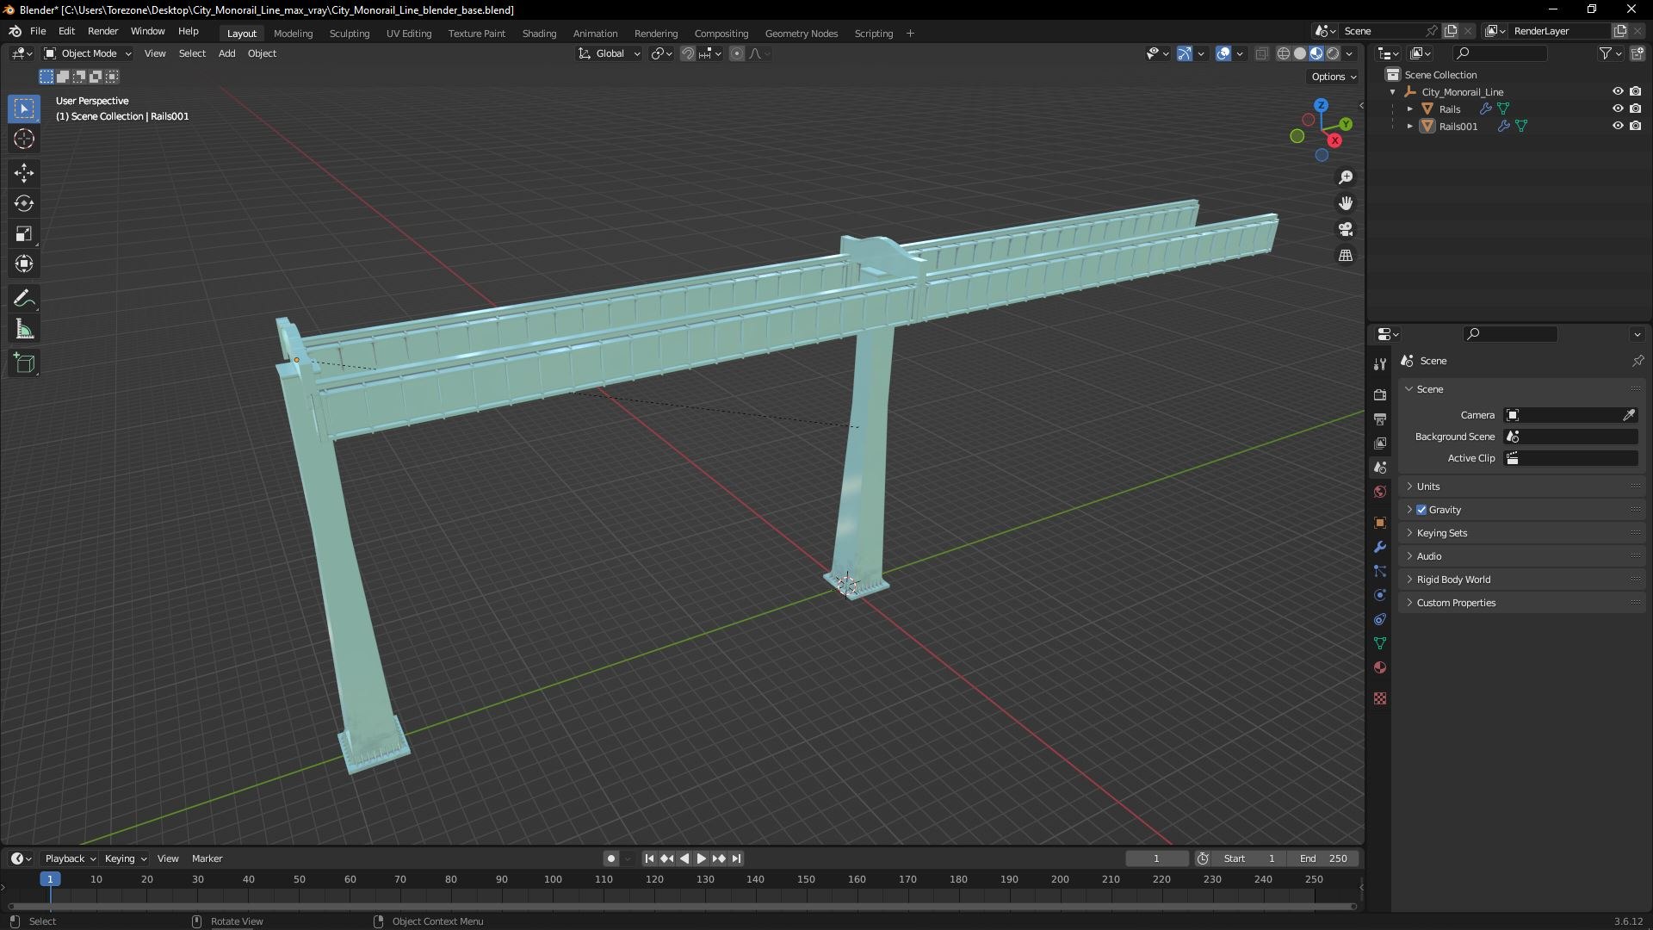Open the View Layer properties tab
1653x930 pixels.
[x=1380, y=443]
